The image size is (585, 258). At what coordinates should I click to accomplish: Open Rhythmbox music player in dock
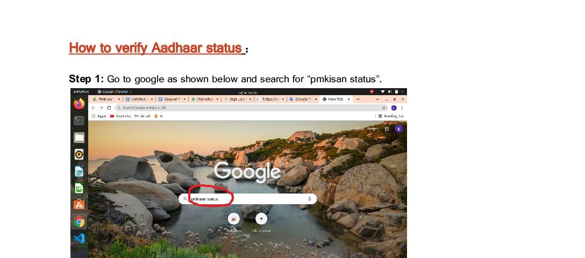79,154
